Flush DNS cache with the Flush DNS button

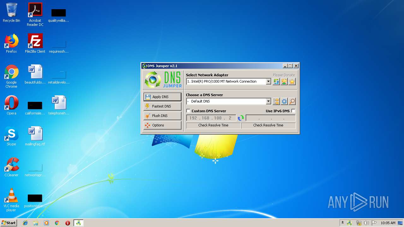pos(162,116)
